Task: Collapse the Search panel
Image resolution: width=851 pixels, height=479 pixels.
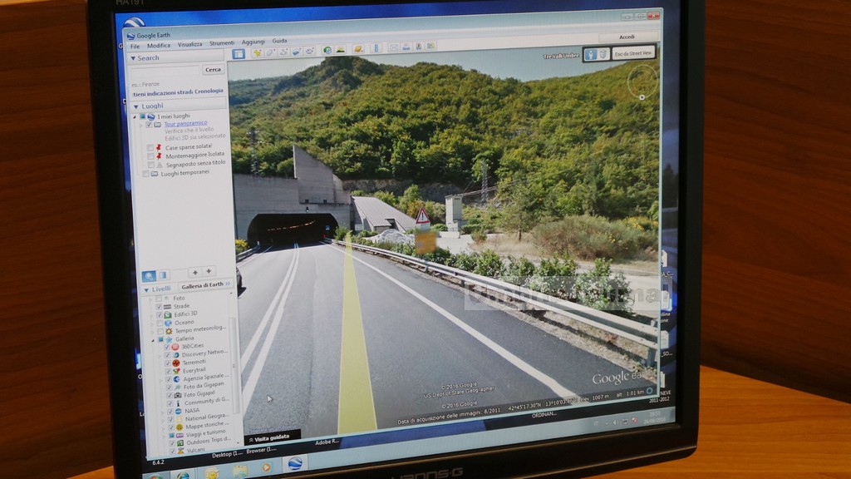Action: pyautogui.click(x=133, y=58)
